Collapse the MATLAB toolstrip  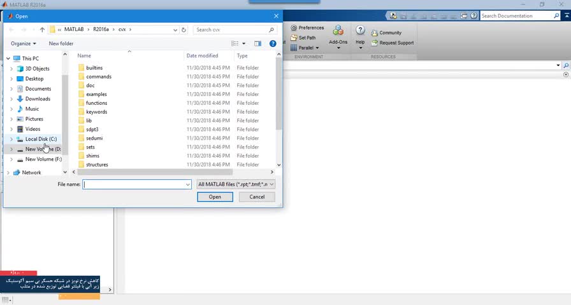tap(567, 16)
